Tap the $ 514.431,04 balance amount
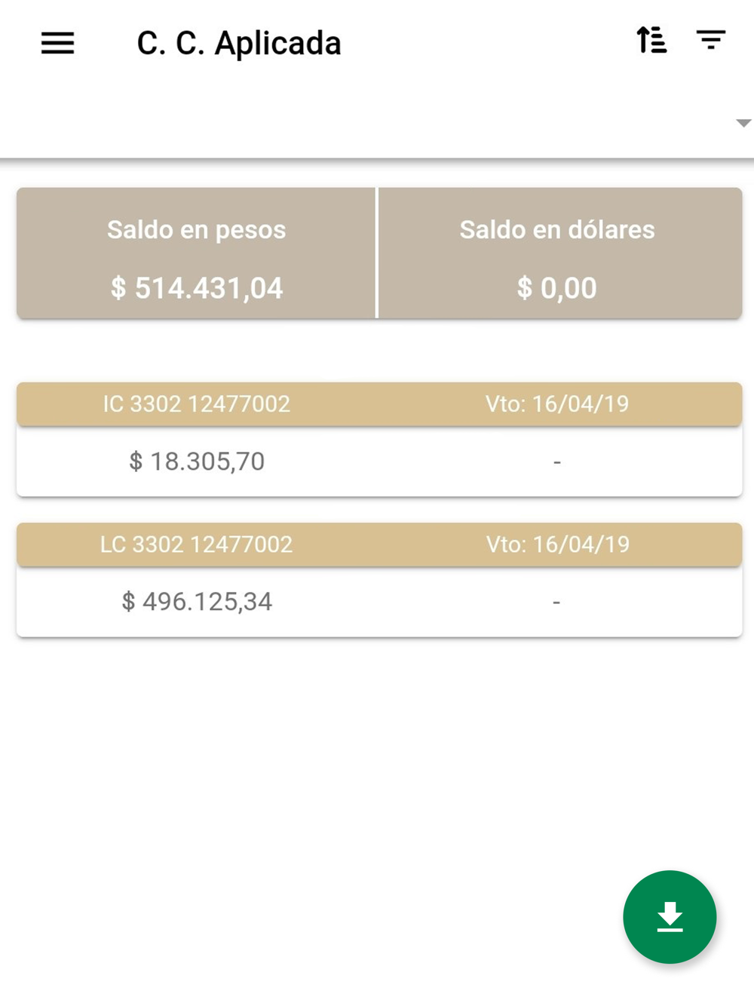This screenshot has height=1006, width=754. tap(197, 288)
